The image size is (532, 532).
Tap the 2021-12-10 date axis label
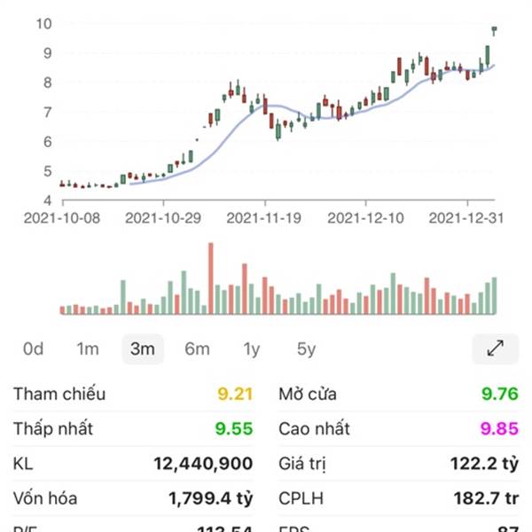(365, 218)
